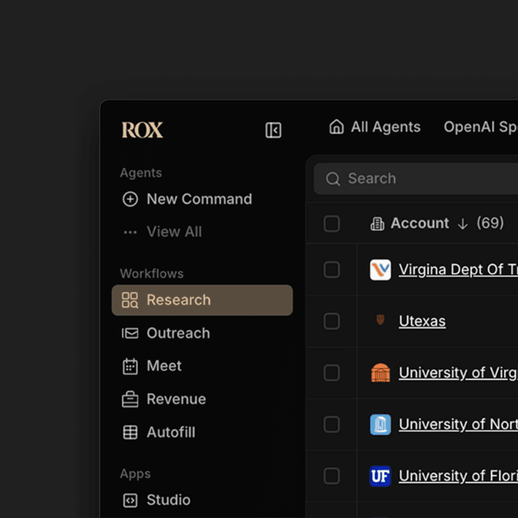Screen dimensions: 518x518
Task: Switch to the All Agents tab
Action: click(x=385, y=127)
